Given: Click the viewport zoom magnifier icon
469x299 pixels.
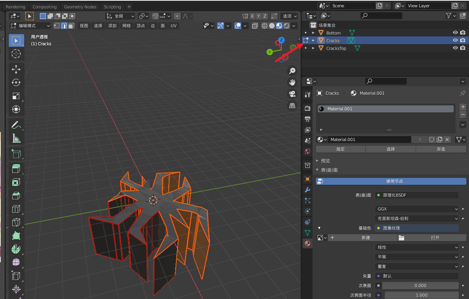Looking at the screenshot, I should click(x=292, y=71).
